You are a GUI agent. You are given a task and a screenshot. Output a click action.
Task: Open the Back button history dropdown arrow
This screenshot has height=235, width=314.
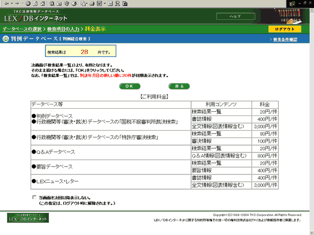(x=12, y=4)
